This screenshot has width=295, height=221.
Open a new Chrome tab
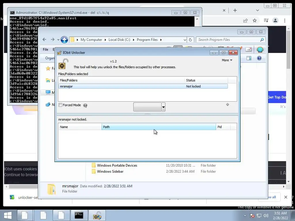coord(235,10)
